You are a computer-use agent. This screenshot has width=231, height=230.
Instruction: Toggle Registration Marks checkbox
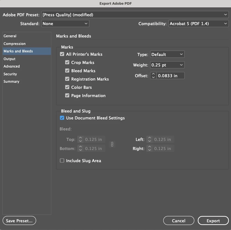coord(67,79)
